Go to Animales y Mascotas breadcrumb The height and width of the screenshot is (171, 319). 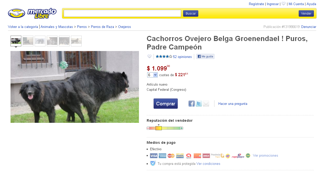click(57, 27)
